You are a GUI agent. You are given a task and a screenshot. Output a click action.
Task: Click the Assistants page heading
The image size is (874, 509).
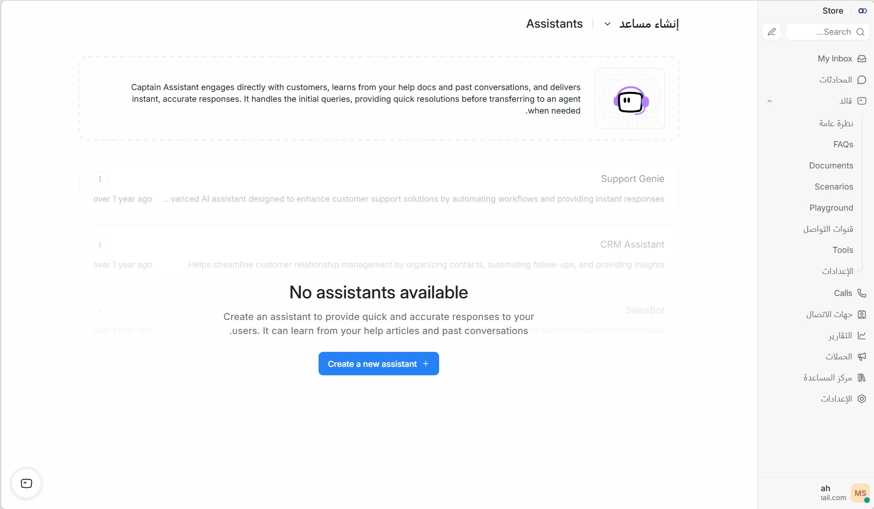point(554,24)
